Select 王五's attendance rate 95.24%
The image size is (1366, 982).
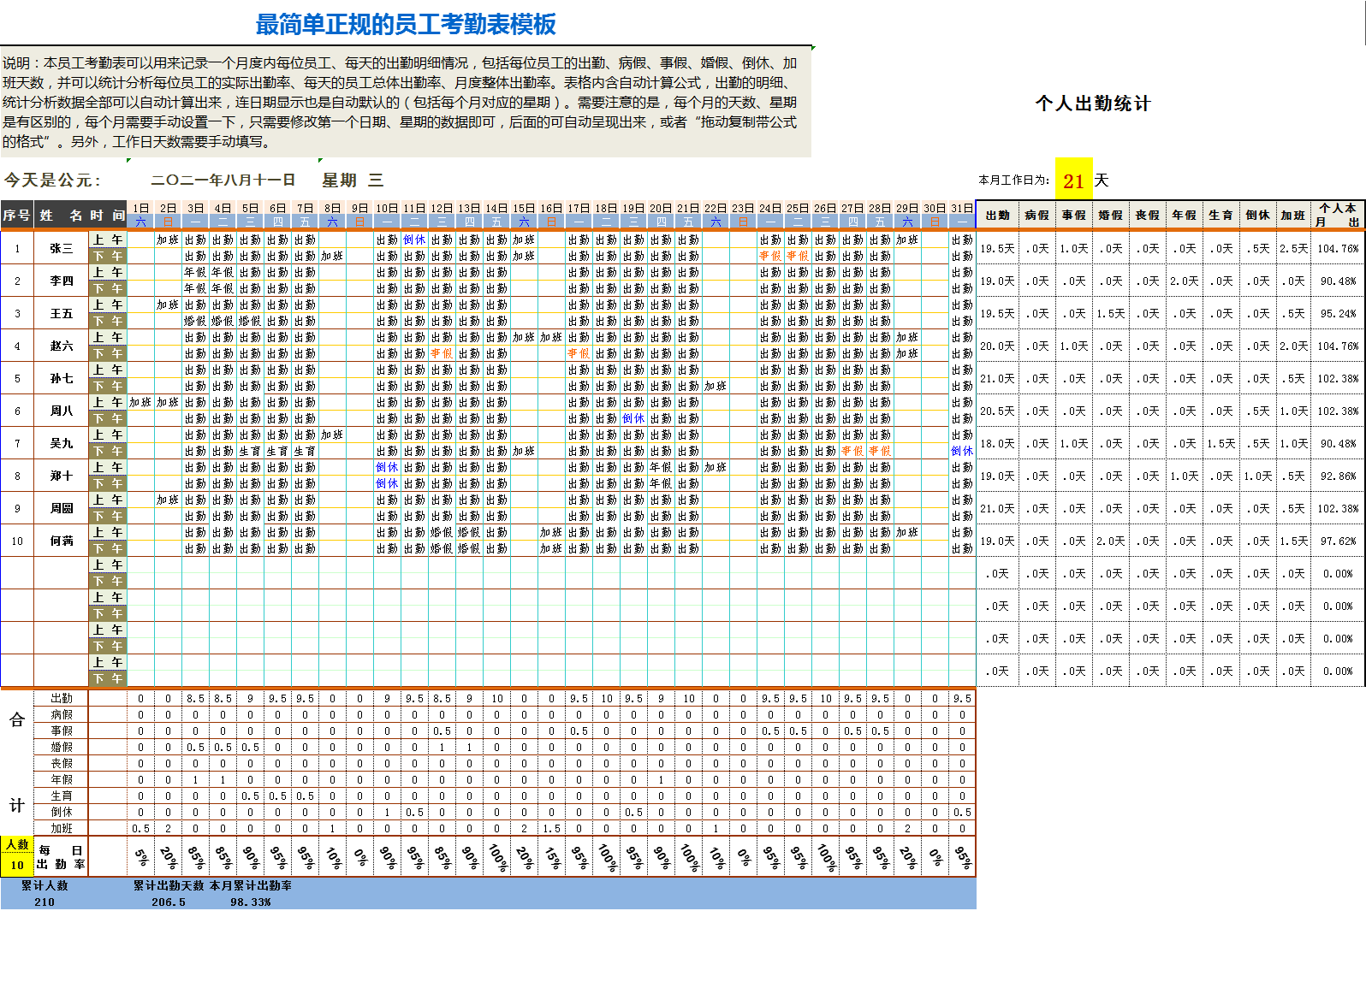tap(1338, 313)
